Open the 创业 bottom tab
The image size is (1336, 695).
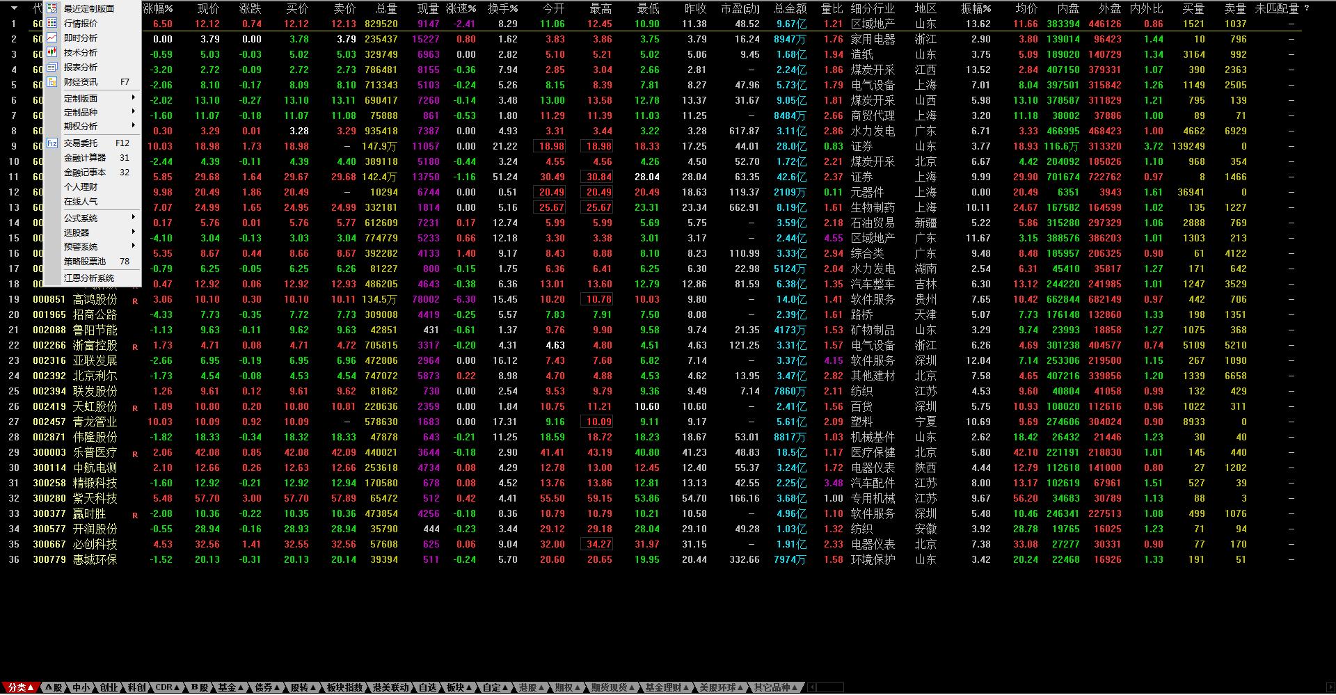(109, 687)
